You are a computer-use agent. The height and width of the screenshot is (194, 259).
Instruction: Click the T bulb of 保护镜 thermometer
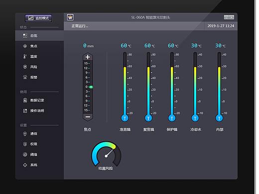click(x=172, y=118)
